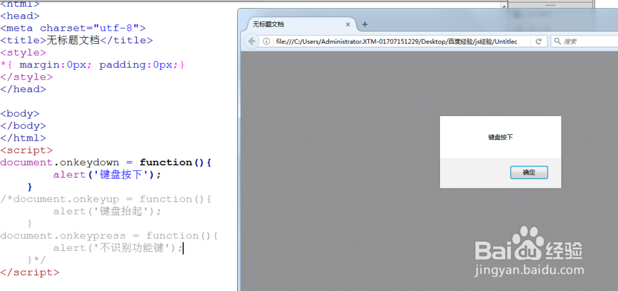
Task: Click the line document.onkeypress = function(){
Action: [x=109, y=236]
